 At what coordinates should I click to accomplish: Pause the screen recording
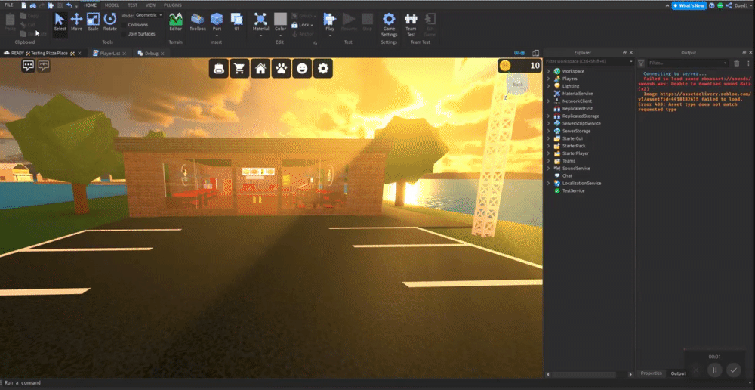pyautogui.click(x=714, y=370)
